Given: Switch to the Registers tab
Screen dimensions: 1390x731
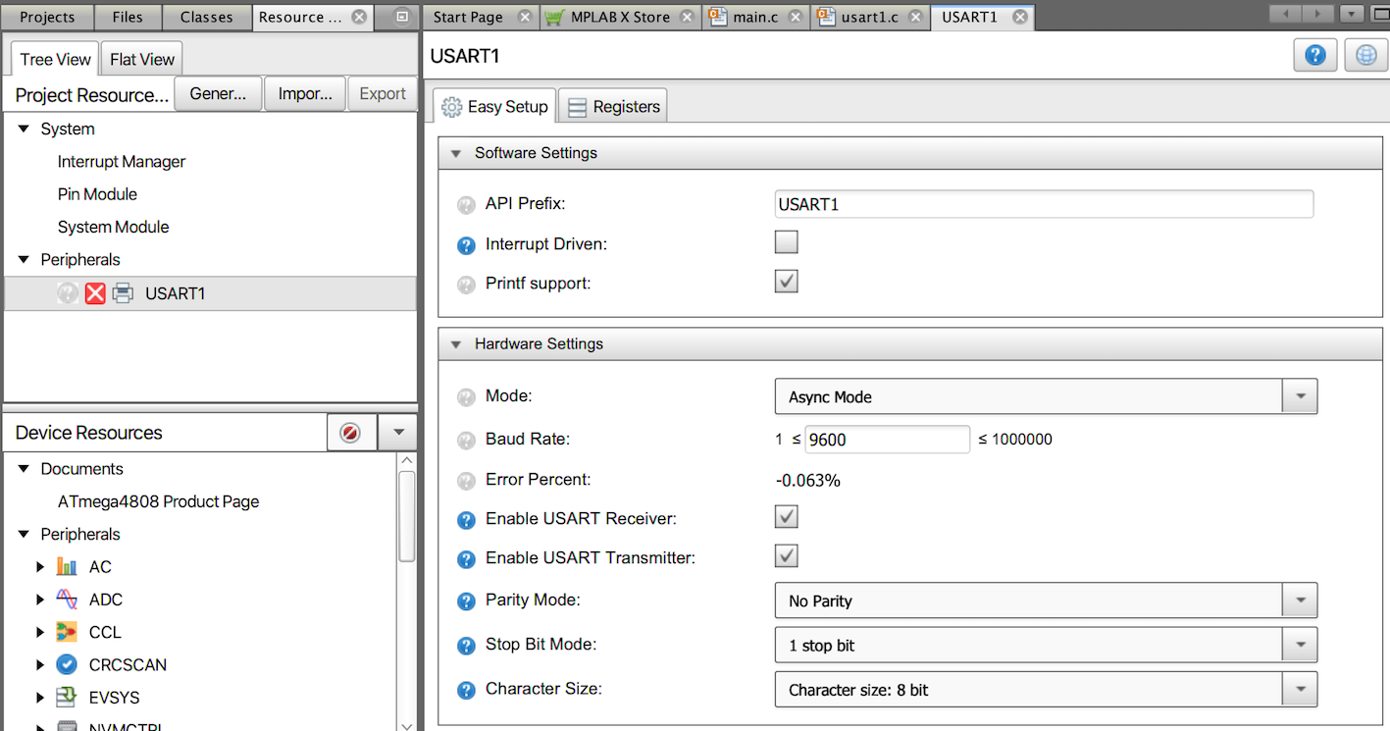Looking at the screenshot, I should 613,107.
